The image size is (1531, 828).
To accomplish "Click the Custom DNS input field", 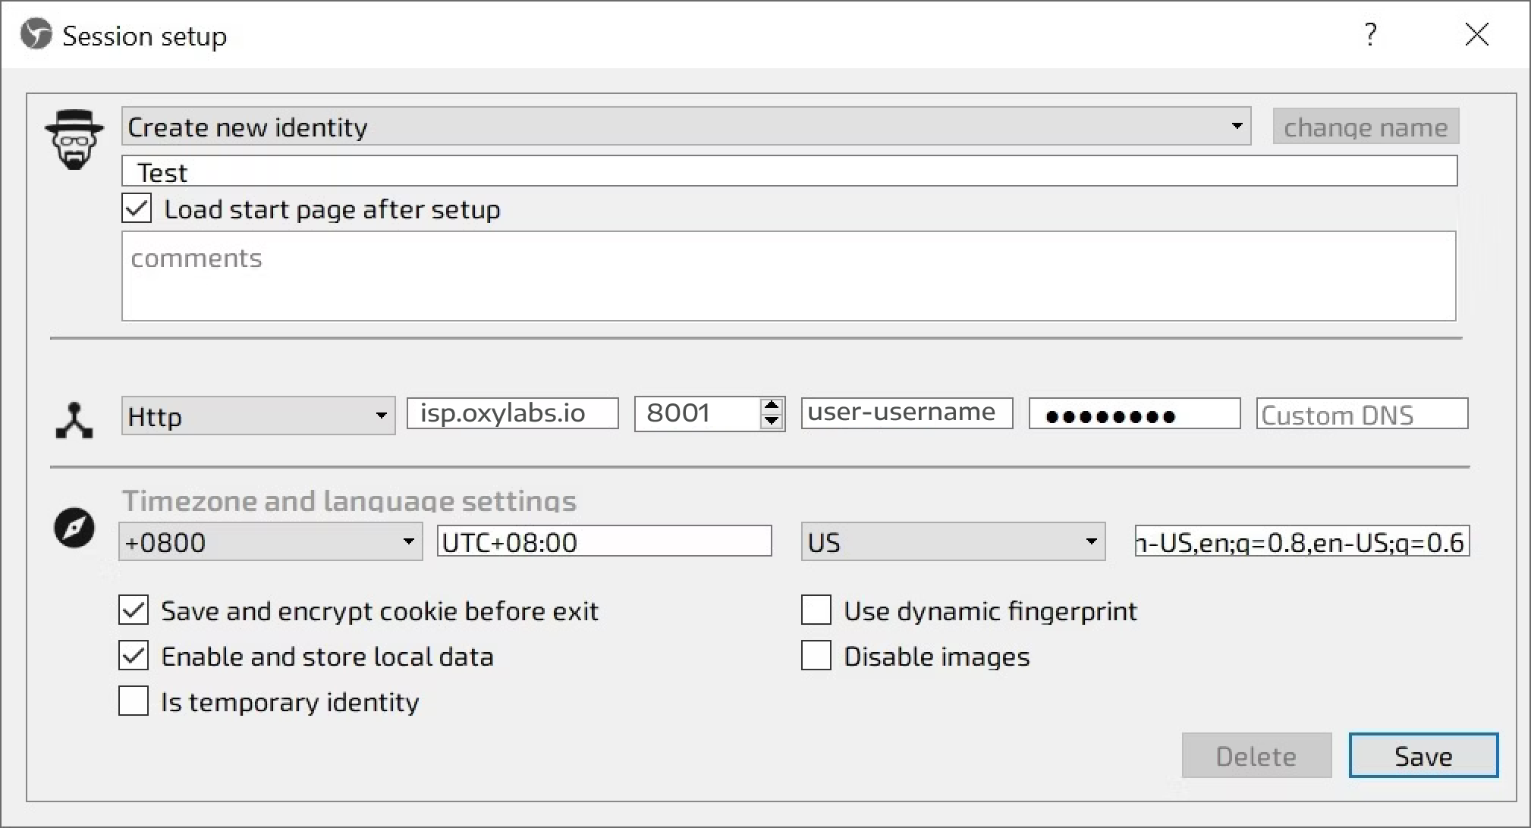I will point(1362,414).
